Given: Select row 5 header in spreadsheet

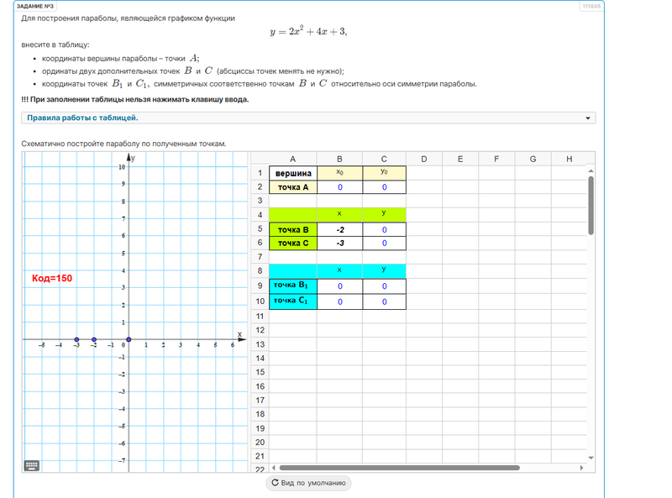Looking at the screenshot, I should [x=260, y=229].
